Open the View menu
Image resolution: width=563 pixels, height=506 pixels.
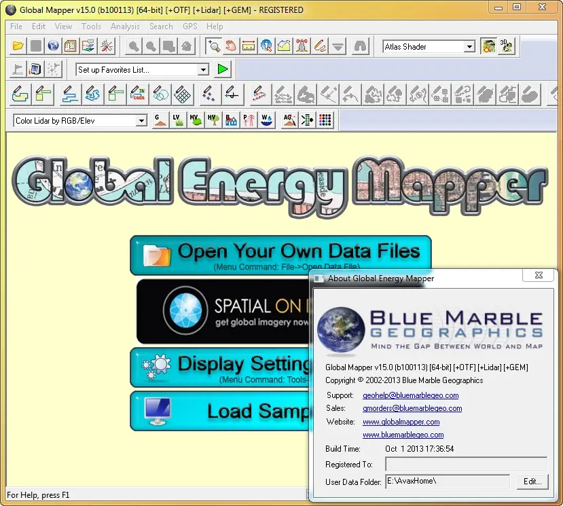(x=63, y=26)
